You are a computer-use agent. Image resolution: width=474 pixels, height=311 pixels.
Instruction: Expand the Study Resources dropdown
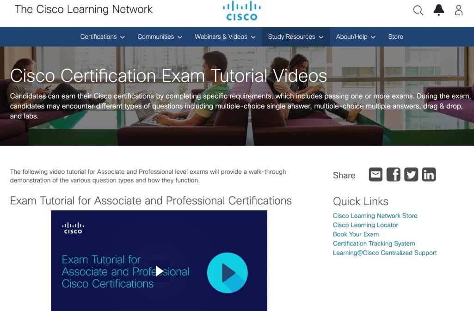click(295, 37)
